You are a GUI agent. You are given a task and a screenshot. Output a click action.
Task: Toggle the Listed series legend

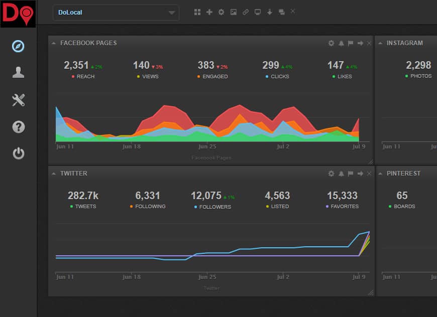(x=277, y=207)
